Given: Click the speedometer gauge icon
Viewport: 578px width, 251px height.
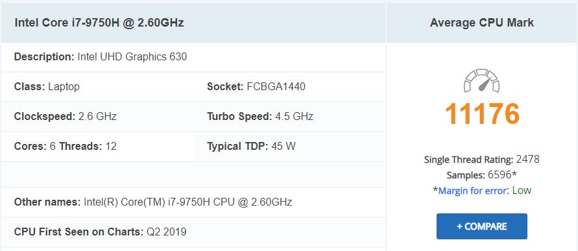Looking at the screenshot, I should [481, 80].
